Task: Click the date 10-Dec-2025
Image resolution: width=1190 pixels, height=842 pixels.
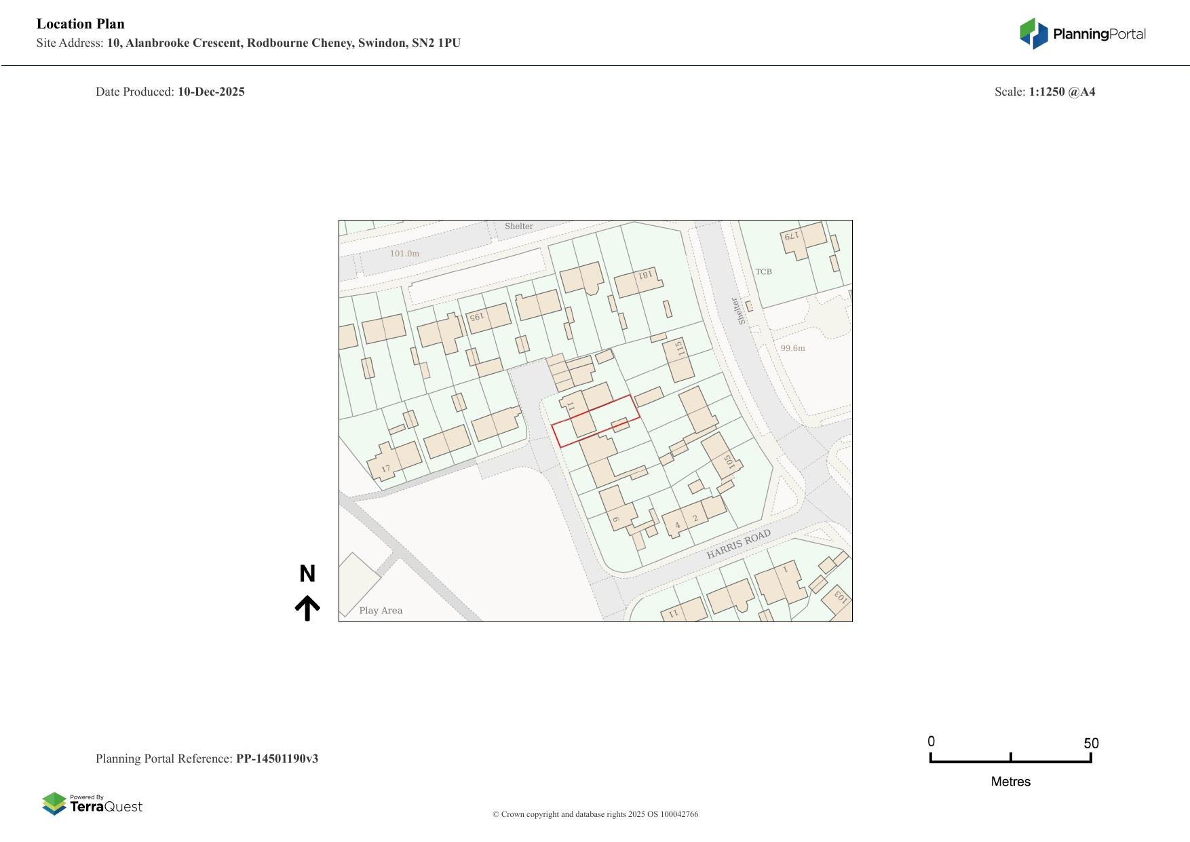Action: tap(211, 92)
